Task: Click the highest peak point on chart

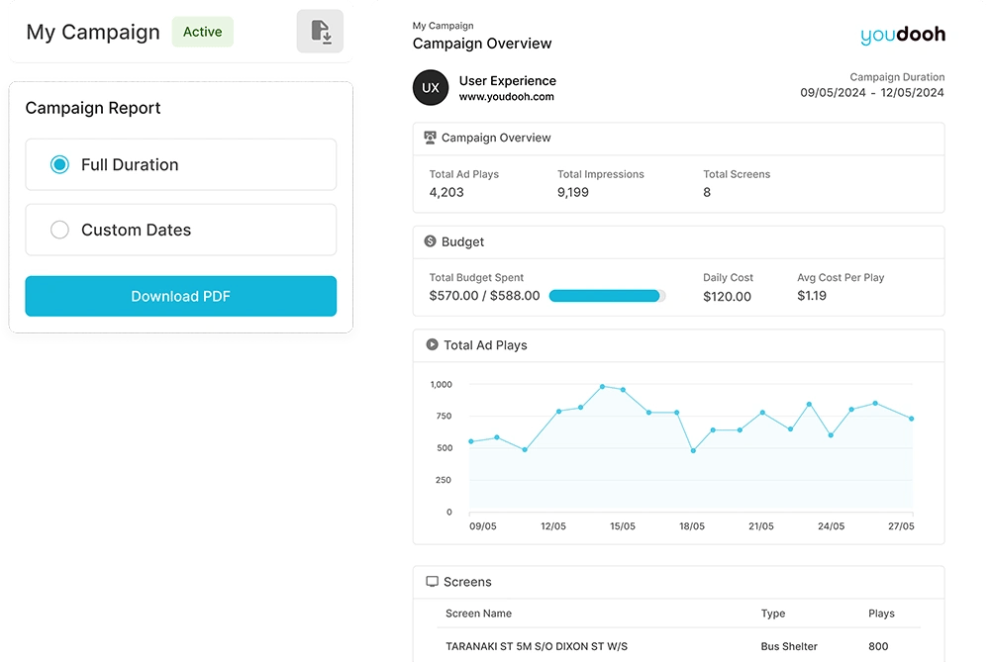Action: point(602,386)
